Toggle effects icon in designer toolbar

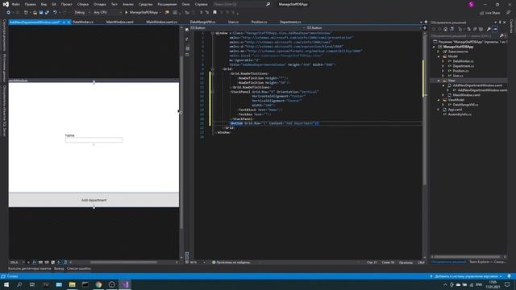point(34,263)
